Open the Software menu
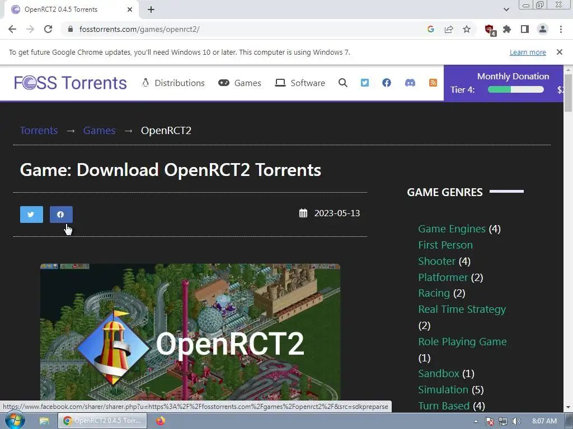This screenshot has height=429, width=573. 300,83
